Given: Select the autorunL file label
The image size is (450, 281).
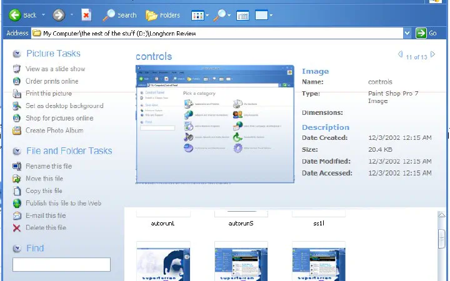Looking at the screenshot, I should (x=162, y=224).
